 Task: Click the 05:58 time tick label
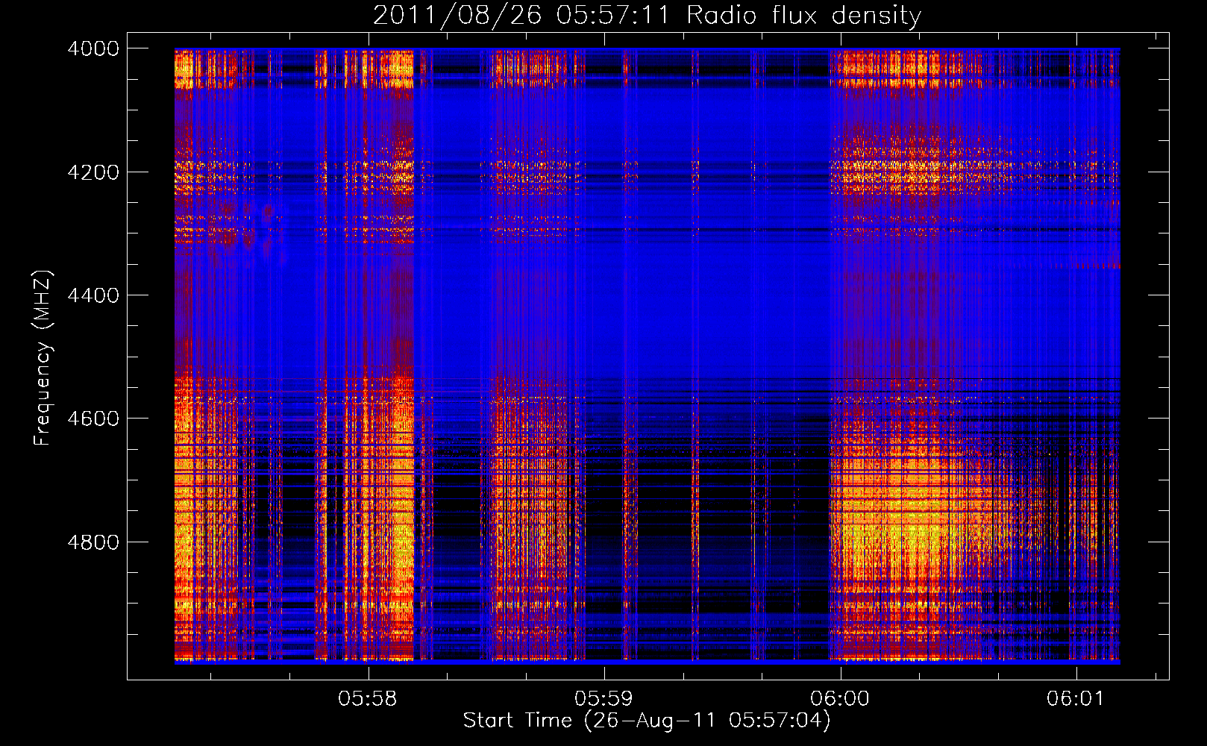368,699
